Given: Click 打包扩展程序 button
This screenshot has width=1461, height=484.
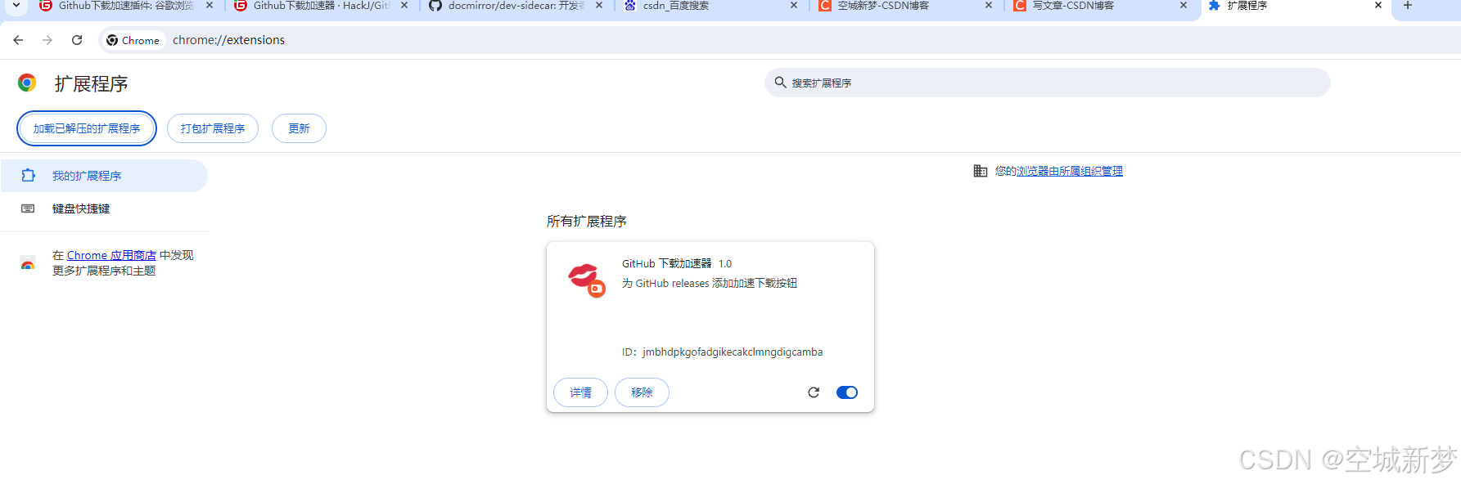Looking at the screenshot, I should point(213,128).
